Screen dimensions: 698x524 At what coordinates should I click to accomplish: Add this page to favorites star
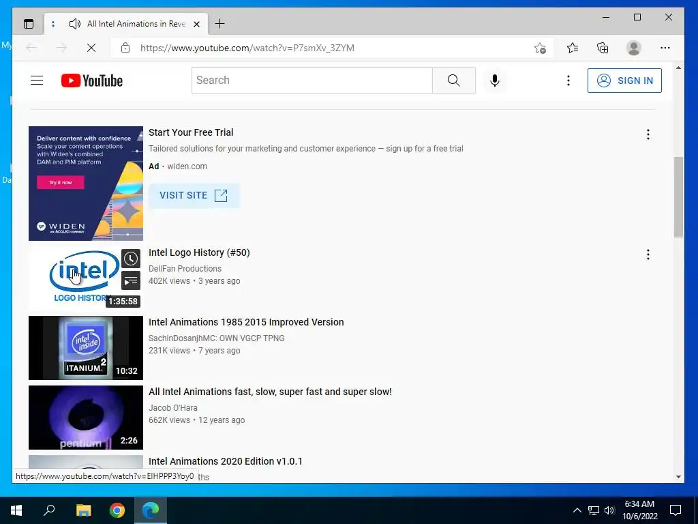coord(540,48)
